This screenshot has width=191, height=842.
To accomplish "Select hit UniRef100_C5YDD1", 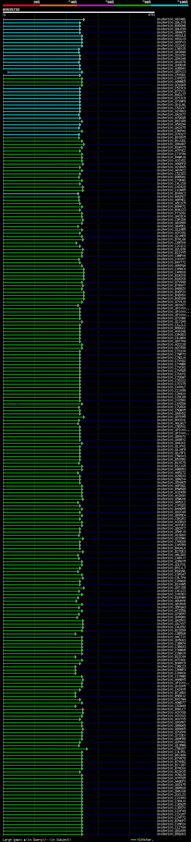I will [171, 75].
